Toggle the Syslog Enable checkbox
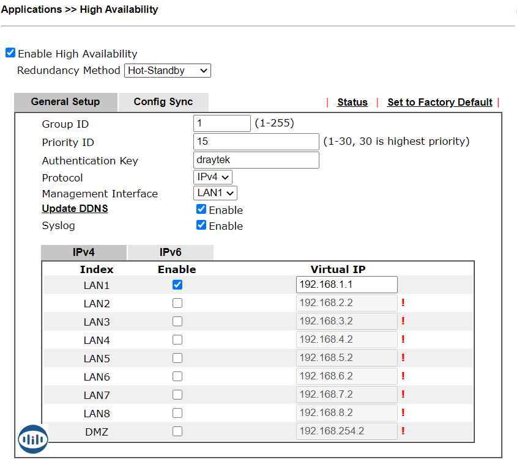 tap(201, 225)
